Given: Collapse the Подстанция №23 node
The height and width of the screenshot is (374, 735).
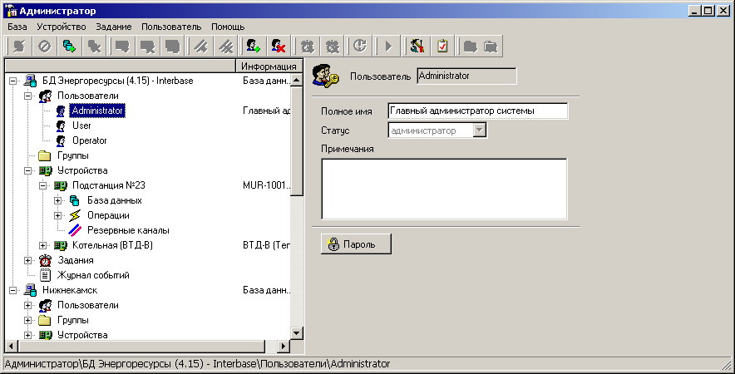Looking at the screenshot, I should (x=42, y=185).
